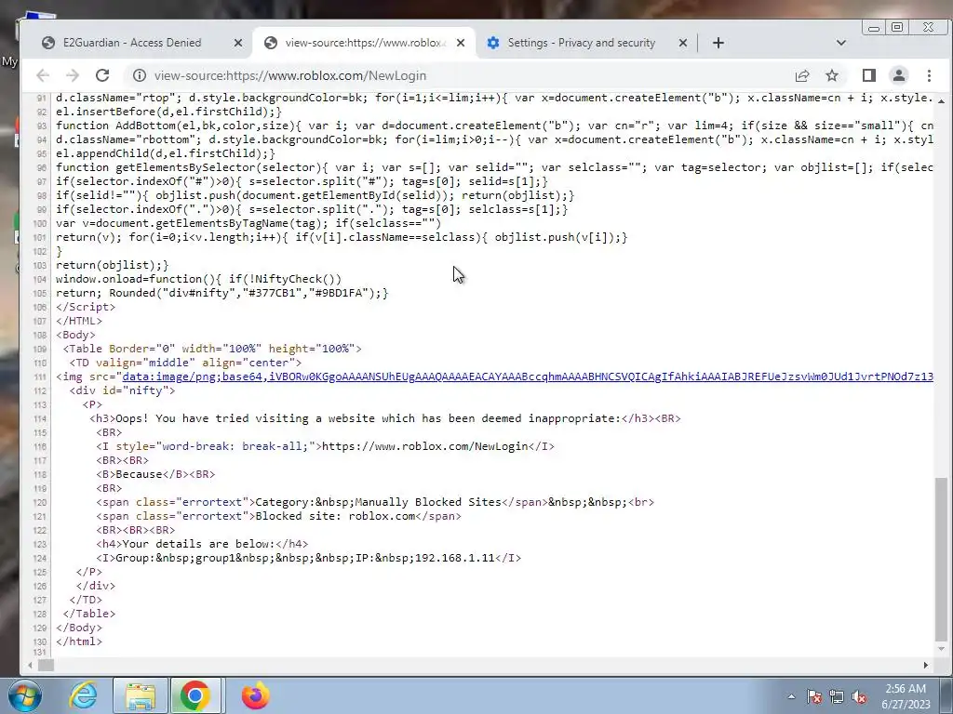The width and height of the screenshot is (953, 714).
Task: Share this page icon
Action: [802, 75]
